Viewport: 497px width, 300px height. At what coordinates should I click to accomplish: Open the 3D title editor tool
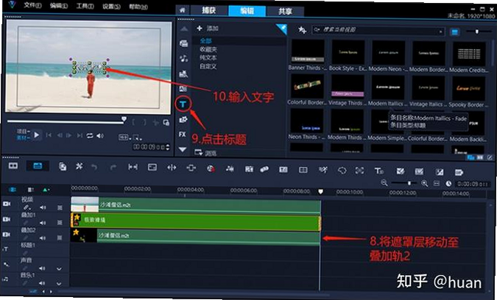[379, 171]
